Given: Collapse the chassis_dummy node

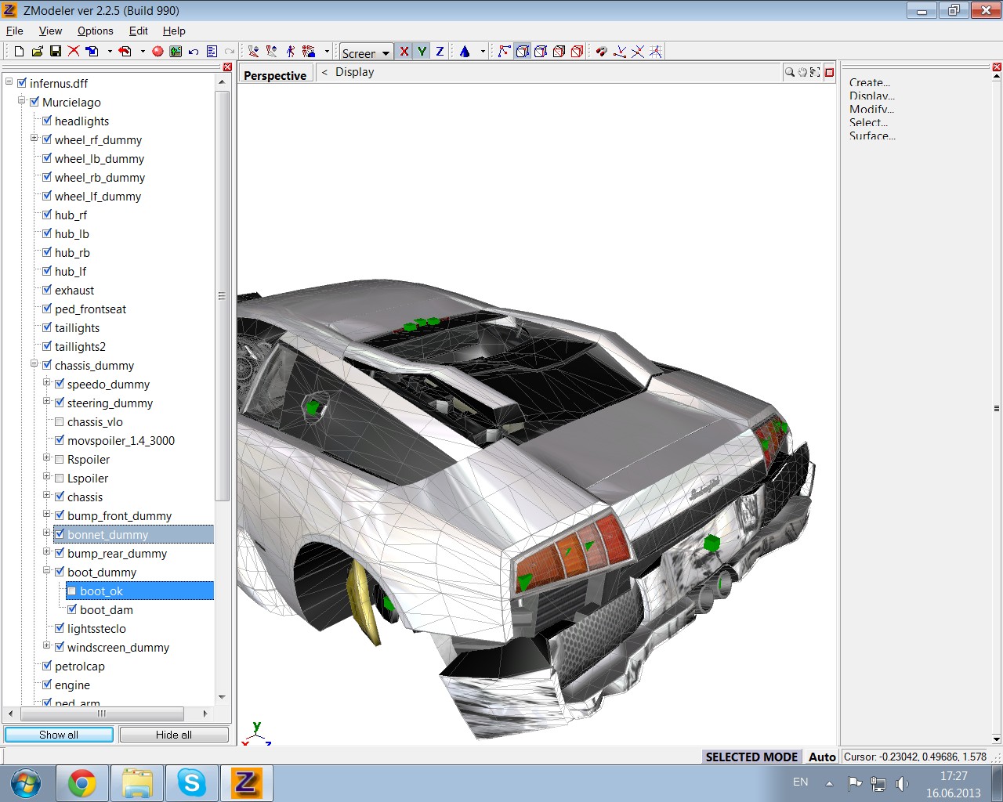Looking at the screenshot, I should [x=34, y=364].
